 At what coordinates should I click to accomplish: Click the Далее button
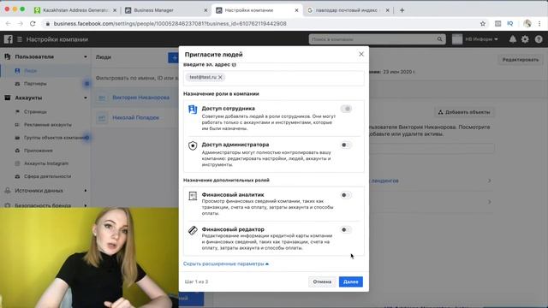350,281
